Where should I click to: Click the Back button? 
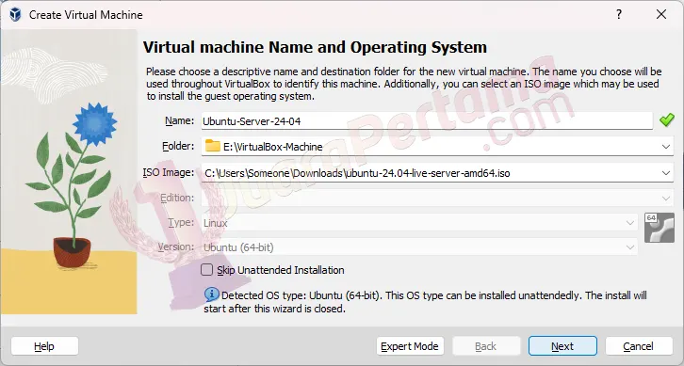486,346
